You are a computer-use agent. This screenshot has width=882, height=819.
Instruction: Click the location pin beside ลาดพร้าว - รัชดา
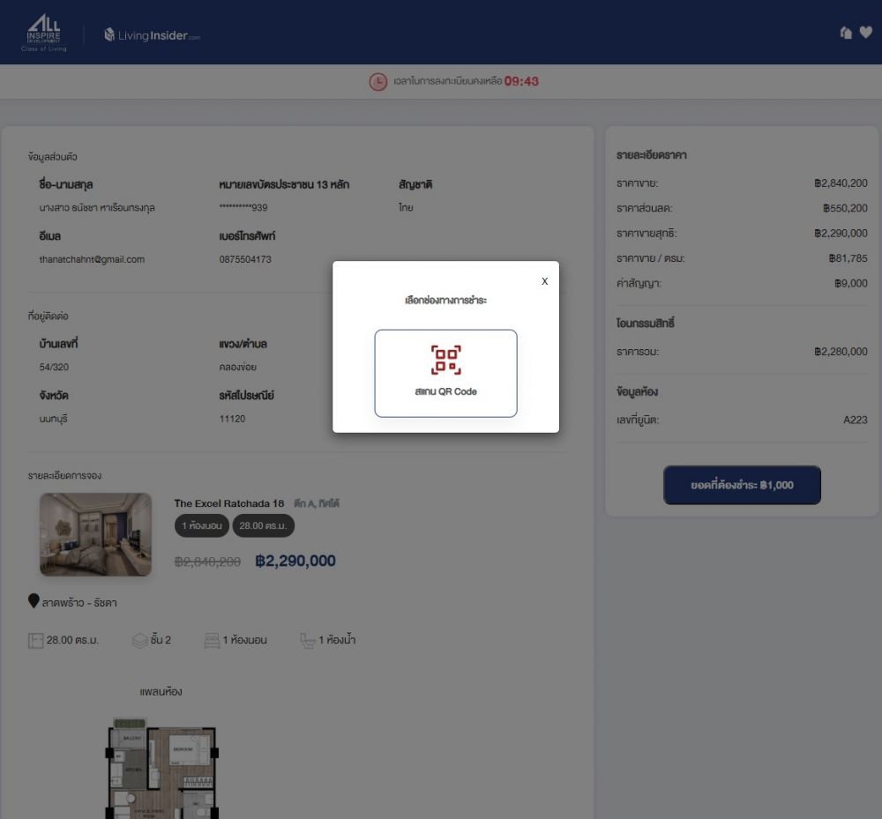click(x=34, y=601)
